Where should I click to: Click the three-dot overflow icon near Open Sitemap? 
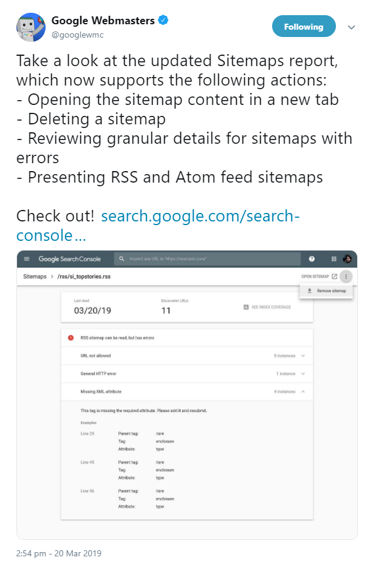(346, 276)
